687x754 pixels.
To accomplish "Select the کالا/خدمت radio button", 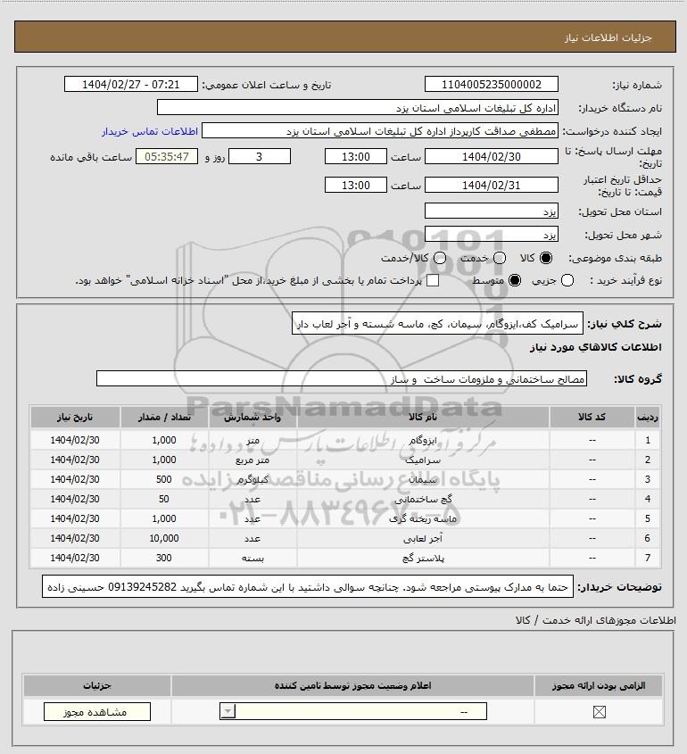I will pyautogui.click(x=439, y=258).
